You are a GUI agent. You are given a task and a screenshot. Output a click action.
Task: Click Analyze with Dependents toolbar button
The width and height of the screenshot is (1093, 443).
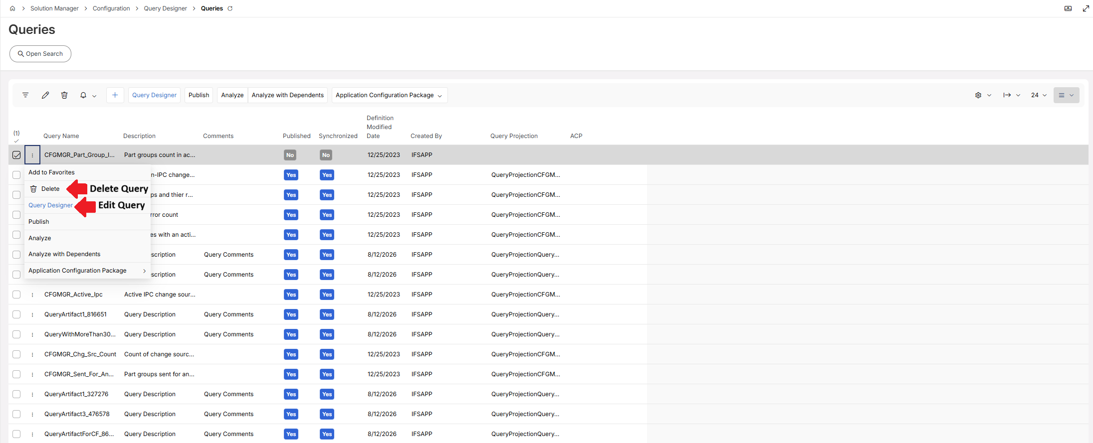click(x=287, y=95)
